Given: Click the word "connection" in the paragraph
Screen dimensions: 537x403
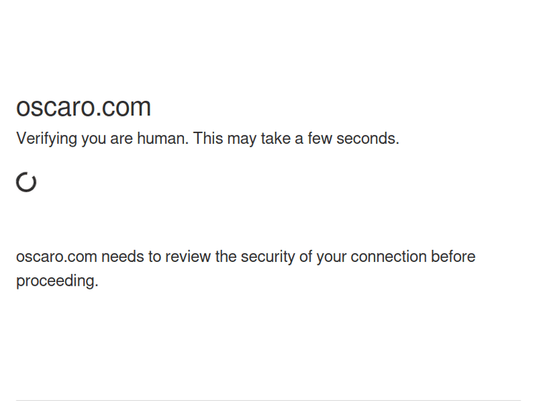Looking at the screenshot, I should click(x=388, y=257).
